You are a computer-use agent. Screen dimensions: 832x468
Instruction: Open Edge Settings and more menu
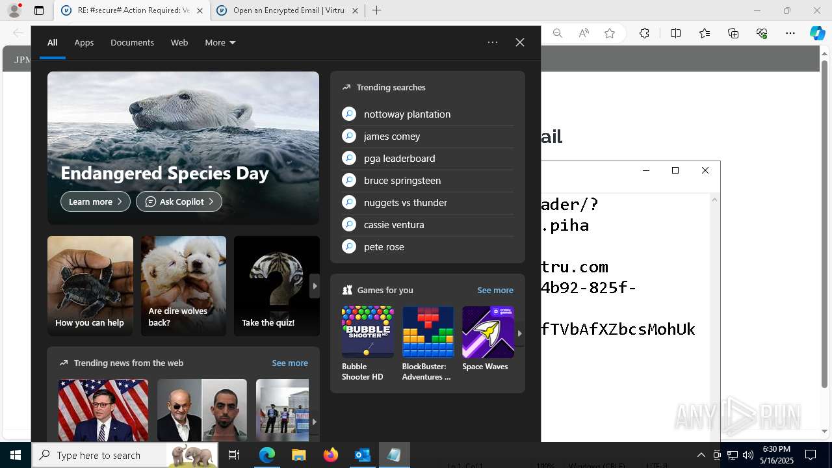[x=790, y=33]
